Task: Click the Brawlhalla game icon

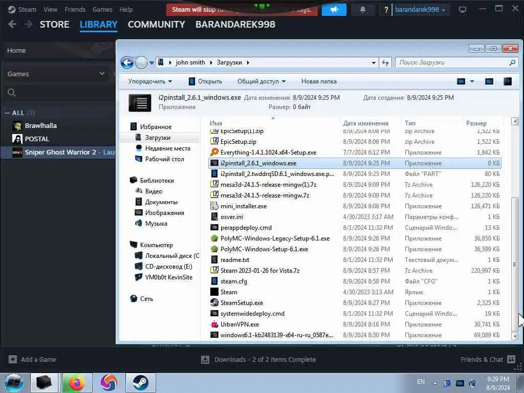Action: click(17, 126)
